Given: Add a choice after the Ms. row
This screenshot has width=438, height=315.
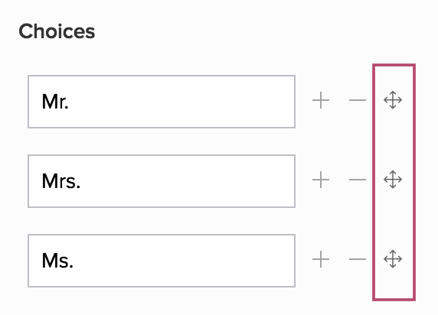Looking at the screenshot, I should (321, 259).
